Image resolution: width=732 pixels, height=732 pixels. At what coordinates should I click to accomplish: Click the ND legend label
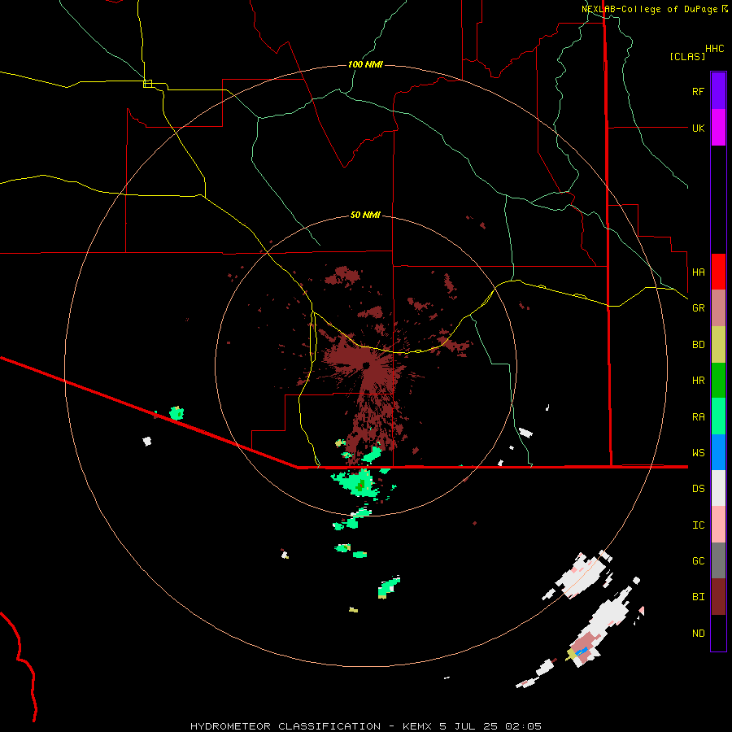(698, 634)
